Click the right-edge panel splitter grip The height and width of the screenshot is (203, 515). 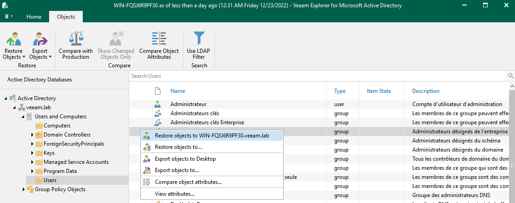tap(513, 166)
